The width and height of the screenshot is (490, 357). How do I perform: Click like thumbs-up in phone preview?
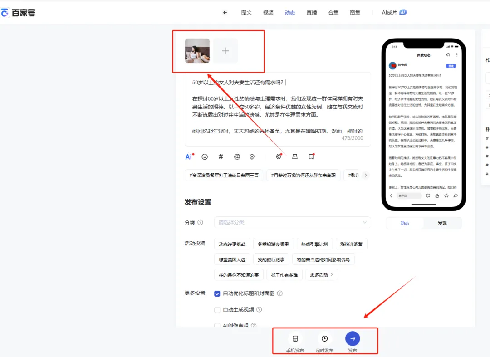coord(437,196)
